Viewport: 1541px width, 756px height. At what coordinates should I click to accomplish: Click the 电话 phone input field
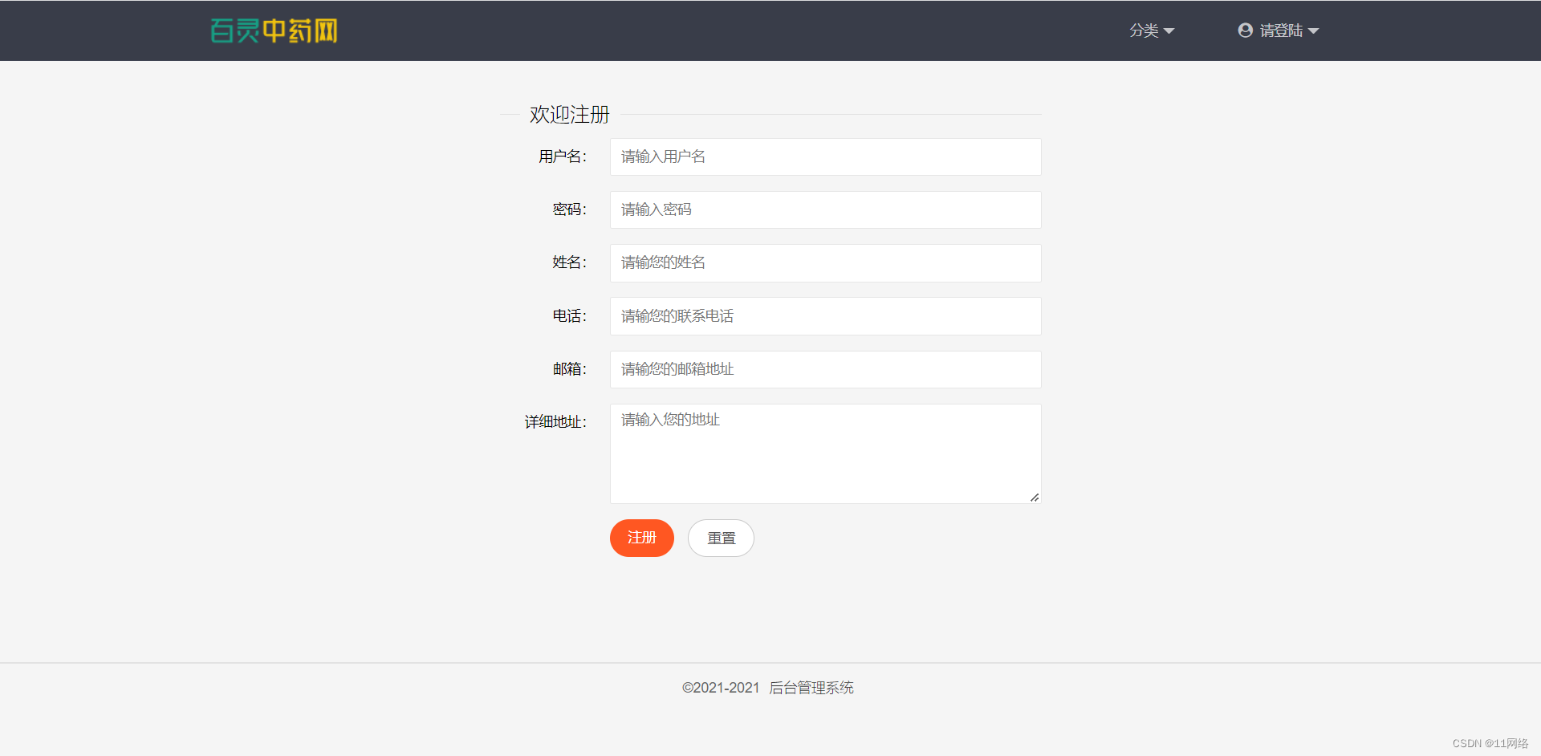point(825,315)
